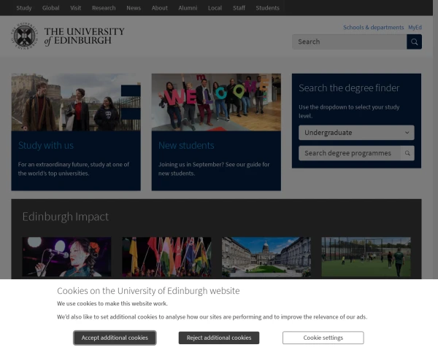The image size is (438, 350).
Task: Follow the Schools & departments link
Action: pos(374,28)
